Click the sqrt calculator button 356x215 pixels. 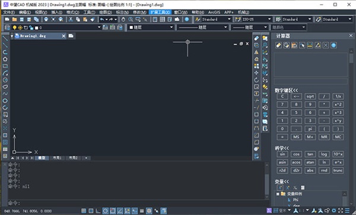point(310,97)
